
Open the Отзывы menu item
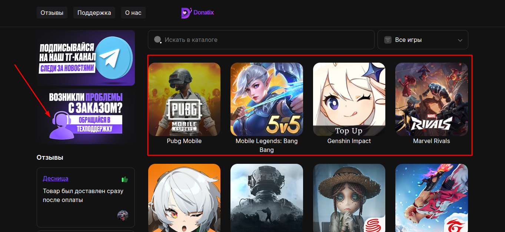click(x=52, y=13)
